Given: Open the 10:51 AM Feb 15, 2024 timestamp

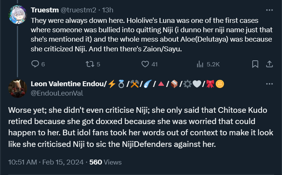Looking at the screenshot, I should point(45,162).
